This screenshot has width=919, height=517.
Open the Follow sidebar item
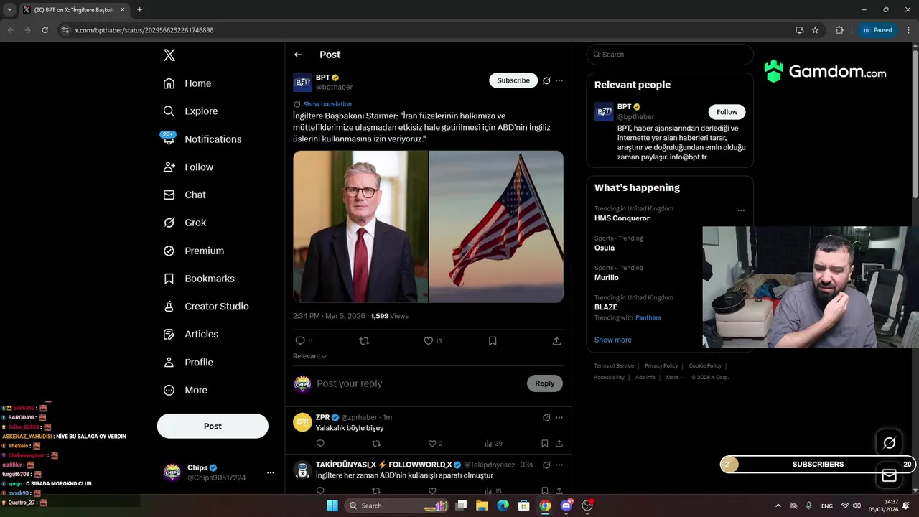click(188, 167)
